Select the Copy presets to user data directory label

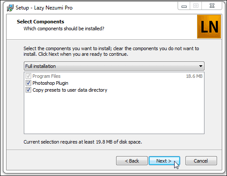(70, 90)
